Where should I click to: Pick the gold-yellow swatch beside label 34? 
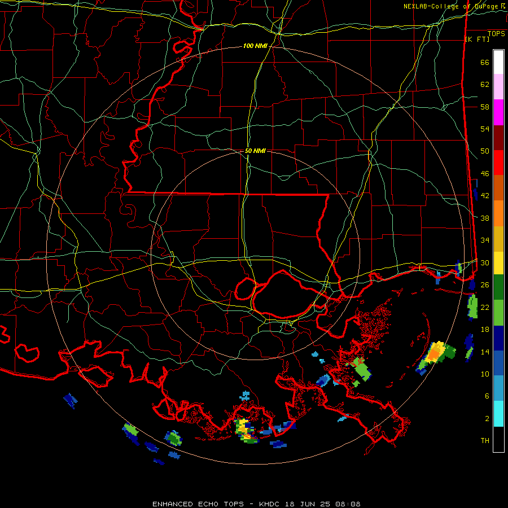498,239
